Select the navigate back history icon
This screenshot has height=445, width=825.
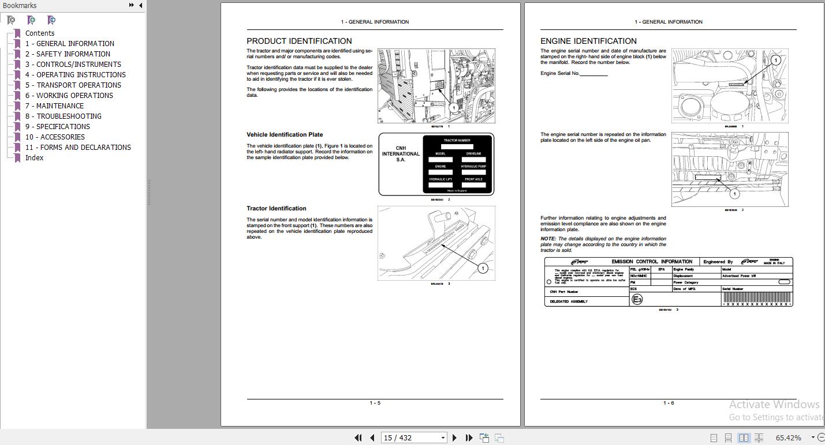(x=484, y=438)
